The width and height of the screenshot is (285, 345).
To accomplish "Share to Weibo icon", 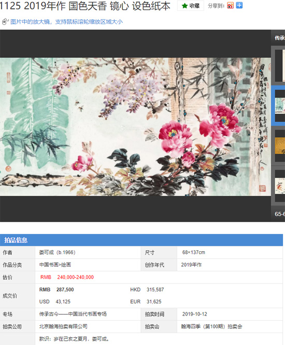I will click(x=230, y=6).
